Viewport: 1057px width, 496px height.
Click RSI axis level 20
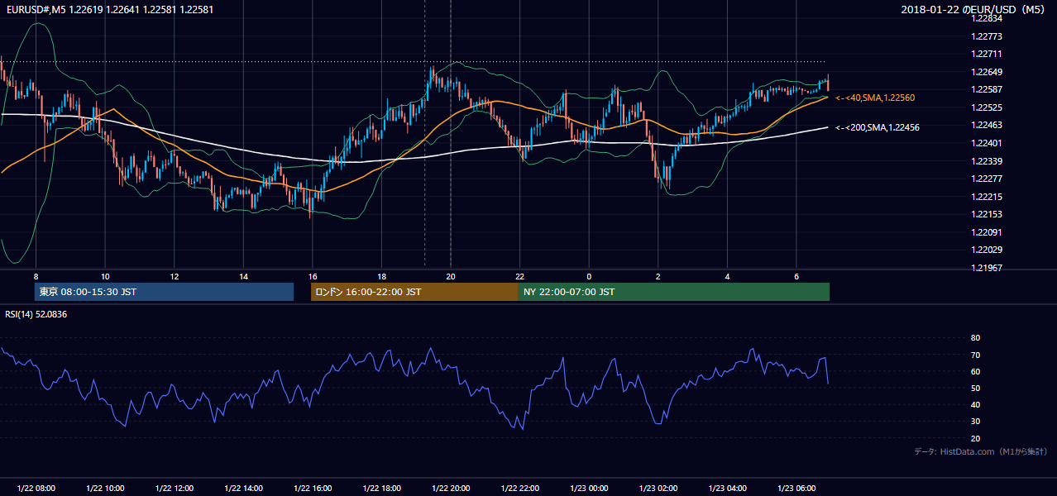click(x=975, y=438)
